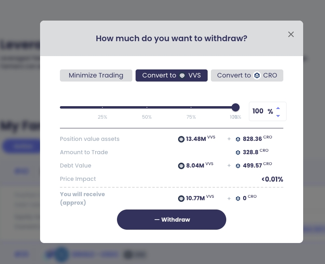Select the Minimize Trading option
Image resolution: width=325 pixels, height=264 pixels.
[x=96, y=75]
